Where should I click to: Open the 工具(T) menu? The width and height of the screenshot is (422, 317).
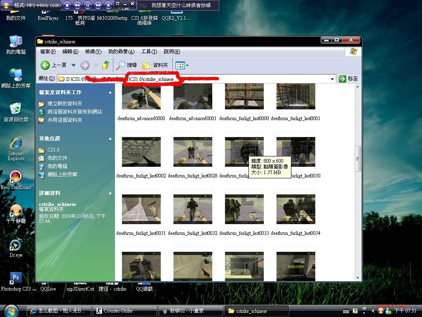click(x=149, y=52)
